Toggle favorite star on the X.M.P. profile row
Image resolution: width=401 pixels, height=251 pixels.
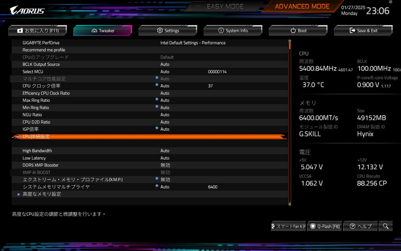[x=157, y=179]
